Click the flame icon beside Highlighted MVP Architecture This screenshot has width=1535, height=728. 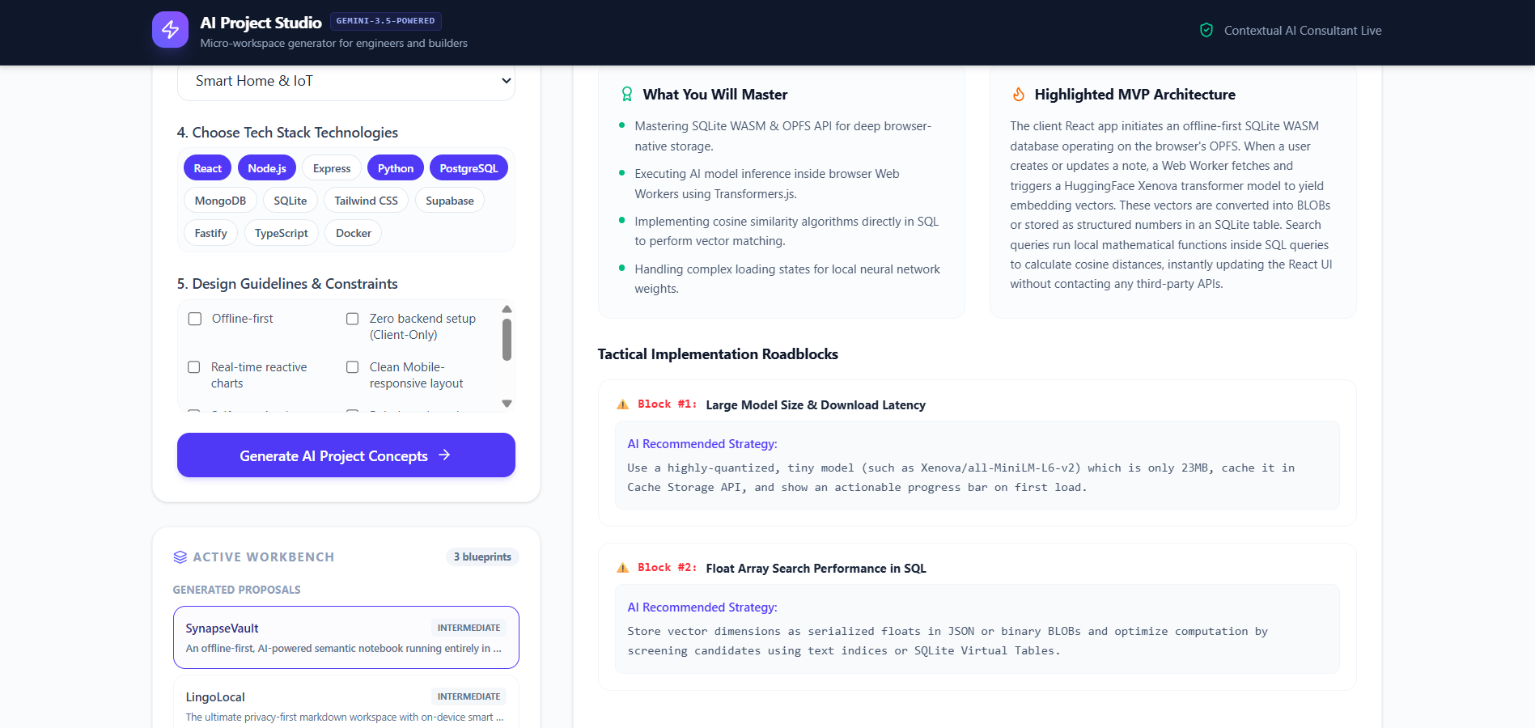click(x=1018, y=95)
